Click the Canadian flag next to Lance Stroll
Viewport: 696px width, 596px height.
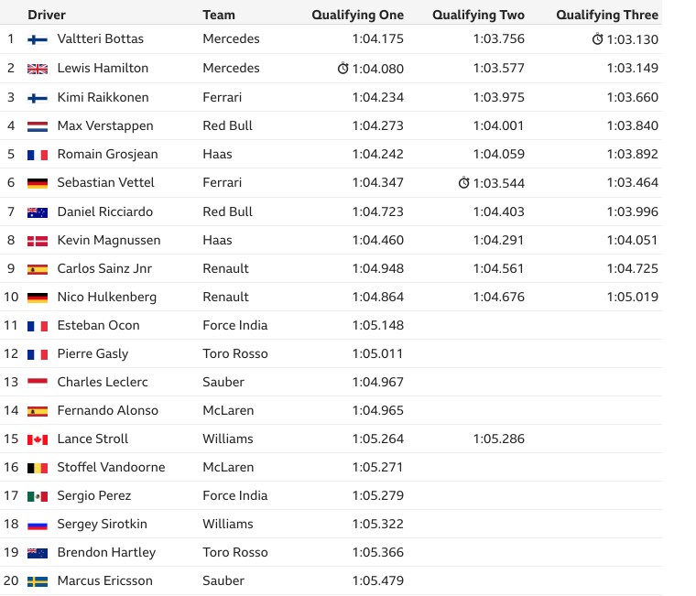point(38,439)
